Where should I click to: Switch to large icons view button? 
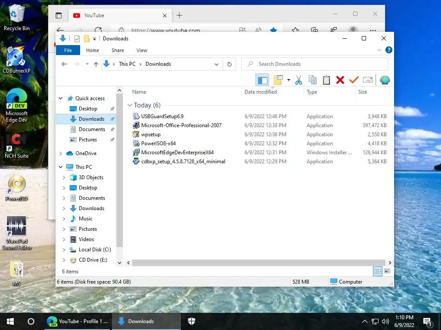pos(387,271)
